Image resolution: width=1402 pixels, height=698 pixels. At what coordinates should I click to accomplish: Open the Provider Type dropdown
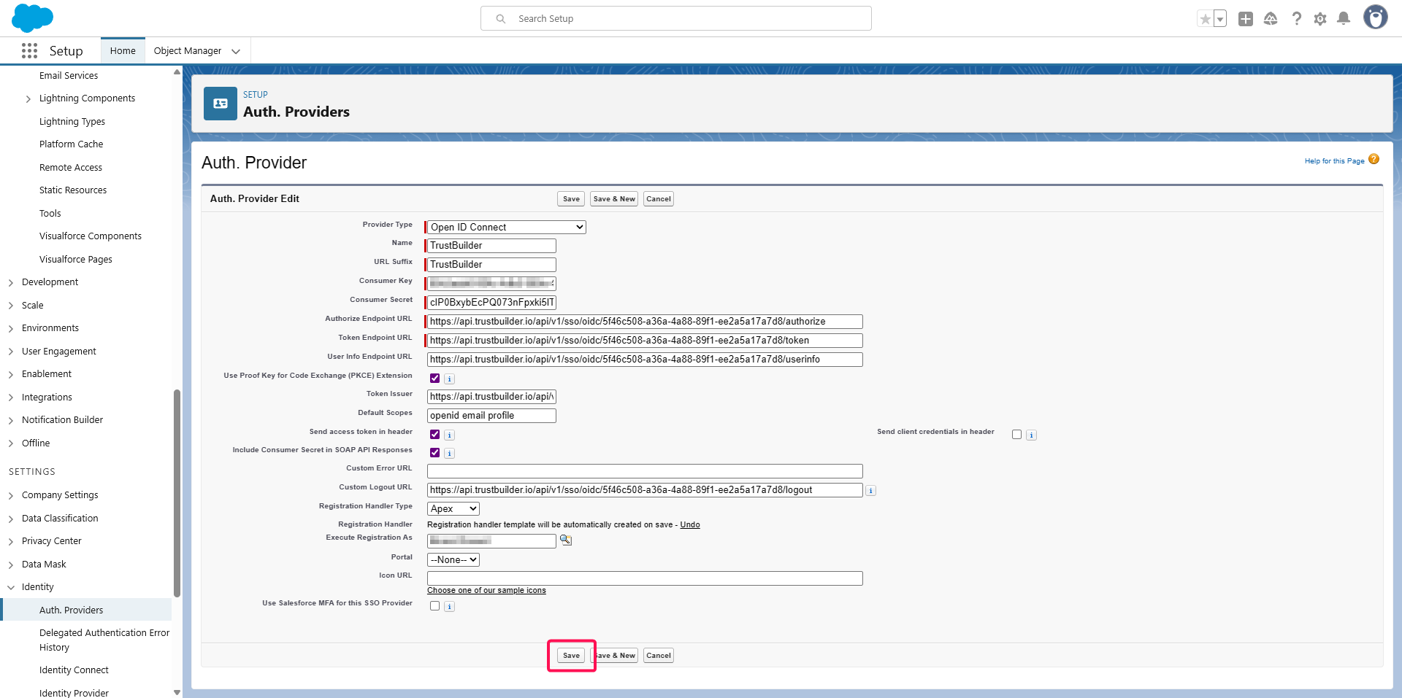506,228
